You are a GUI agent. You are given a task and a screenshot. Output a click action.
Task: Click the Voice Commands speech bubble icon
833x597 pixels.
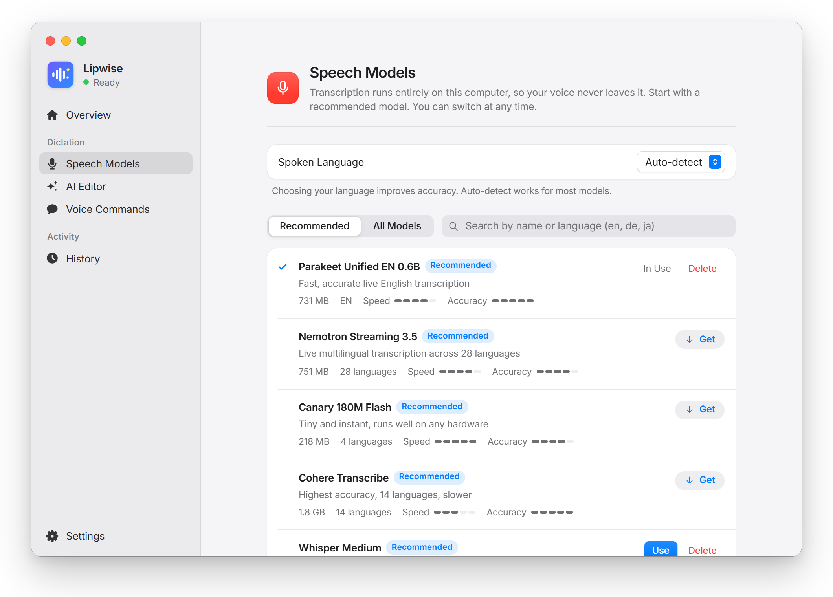[52, 209]
